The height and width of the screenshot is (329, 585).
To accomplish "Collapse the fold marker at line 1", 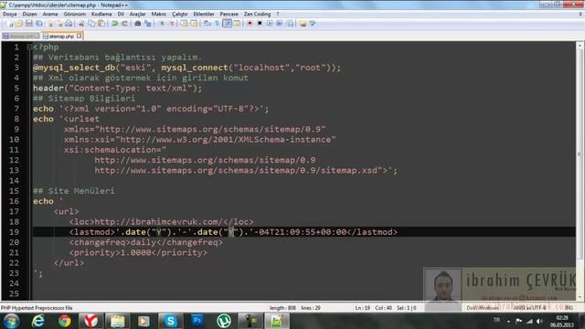I will pos(29,47).
